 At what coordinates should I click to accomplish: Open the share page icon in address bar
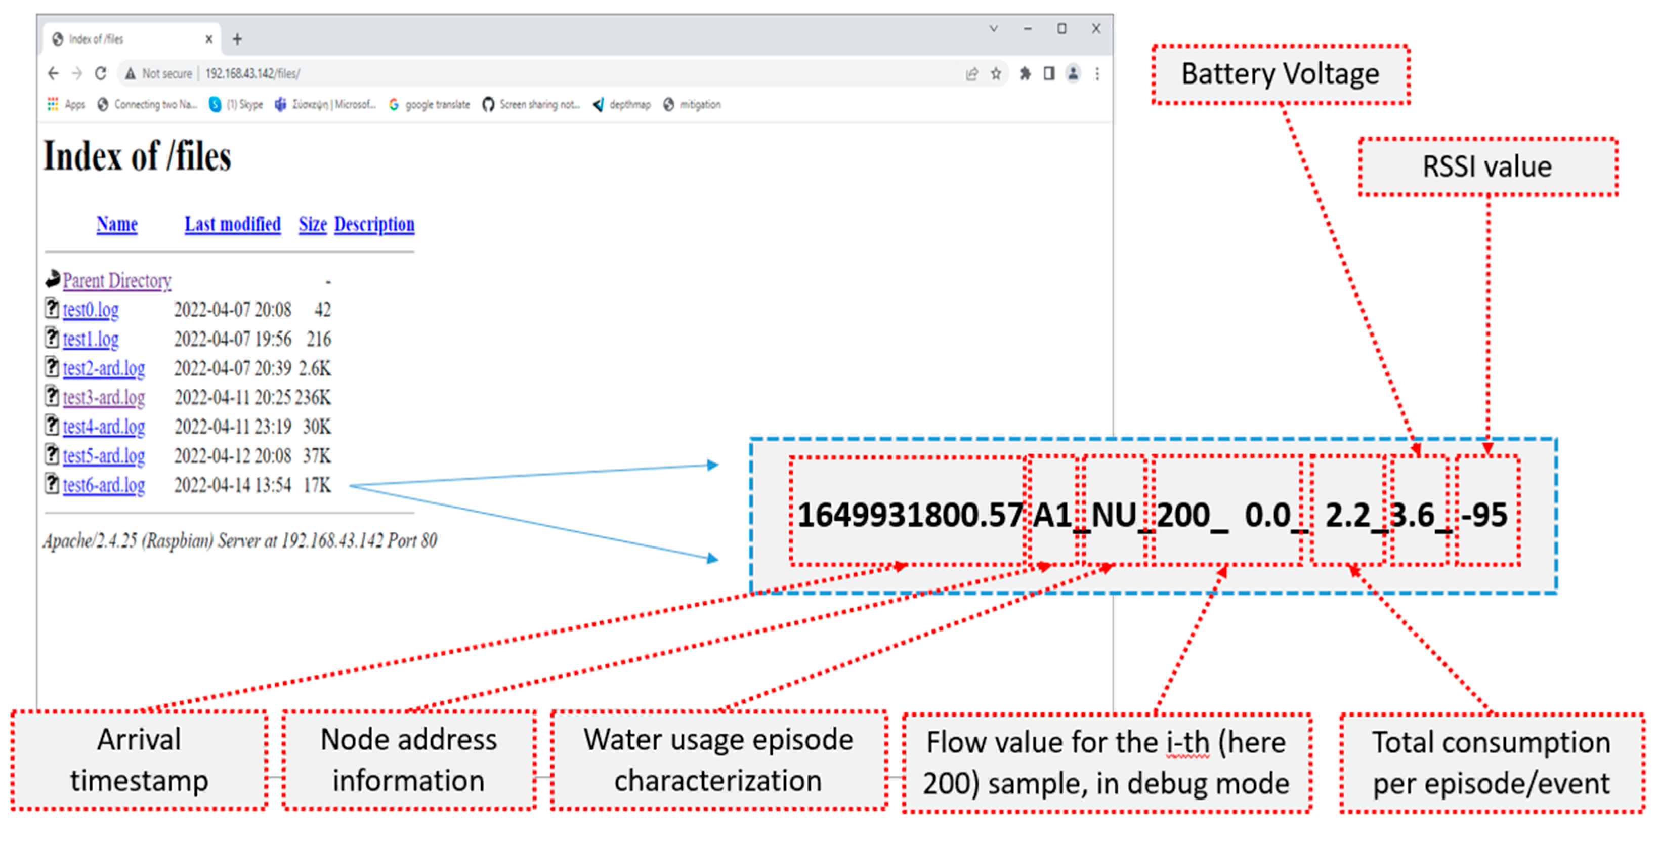tap(972, 73)
